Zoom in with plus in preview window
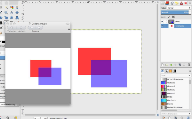 (39, 28)
